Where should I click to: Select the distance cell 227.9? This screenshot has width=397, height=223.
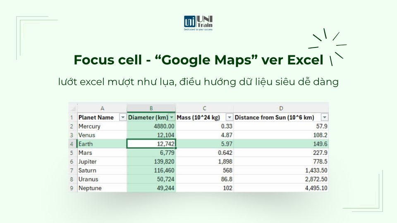click(281, 153)
